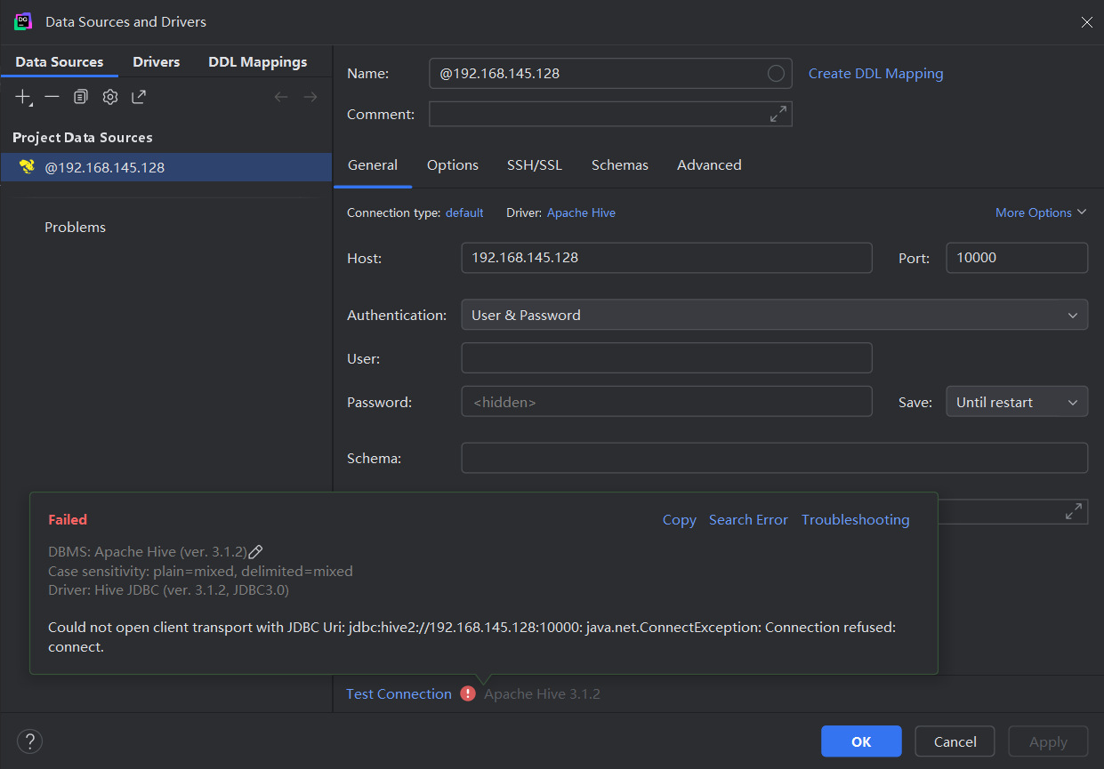Click the Host input field
Viewport: 1104px width, 769px height.
666,258
